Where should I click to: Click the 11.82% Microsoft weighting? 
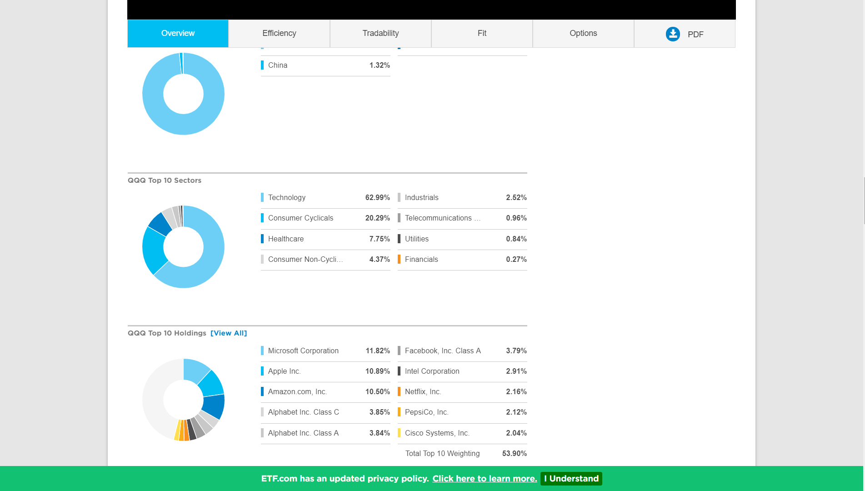tap(378, 351)
